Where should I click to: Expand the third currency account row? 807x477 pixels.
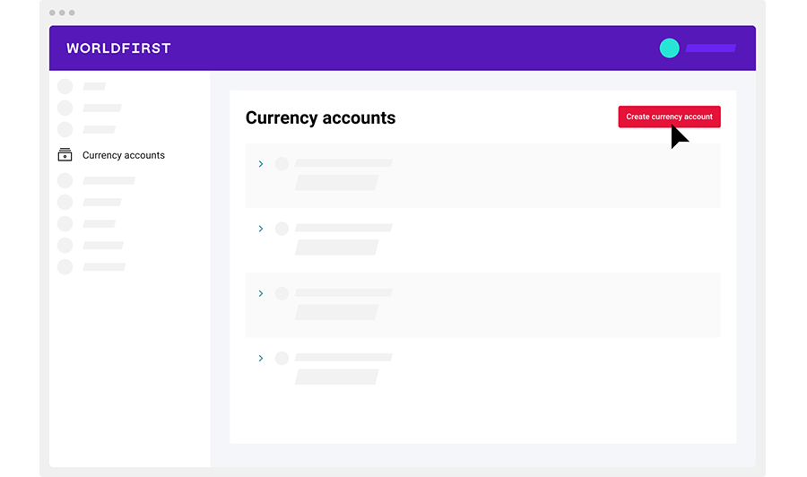click(261, 293)
